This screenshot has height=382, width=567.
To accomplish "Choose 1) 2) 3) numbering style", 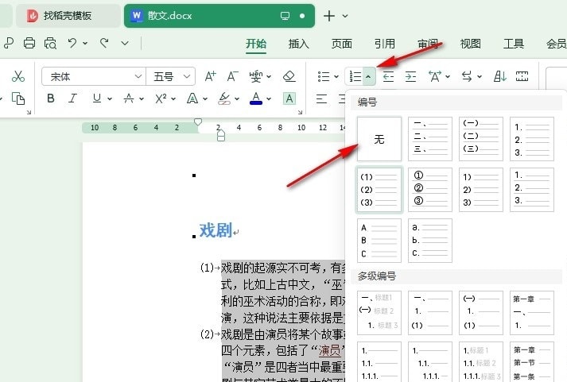I will (481, 190).
